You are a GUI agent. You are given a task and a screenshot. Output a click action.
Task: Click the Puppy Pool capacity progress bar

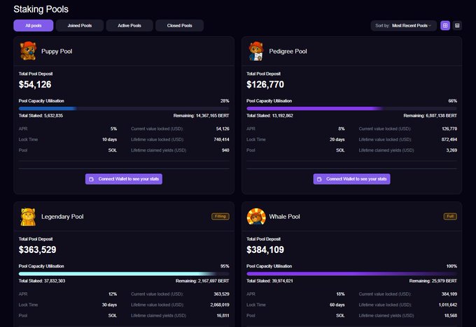[x=124, y=108]
